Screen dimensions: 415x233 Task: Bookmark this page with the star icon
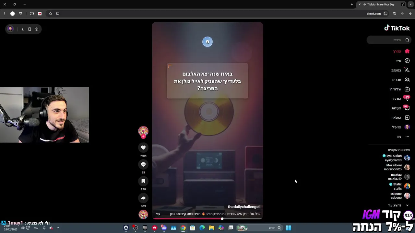[50, 14]
